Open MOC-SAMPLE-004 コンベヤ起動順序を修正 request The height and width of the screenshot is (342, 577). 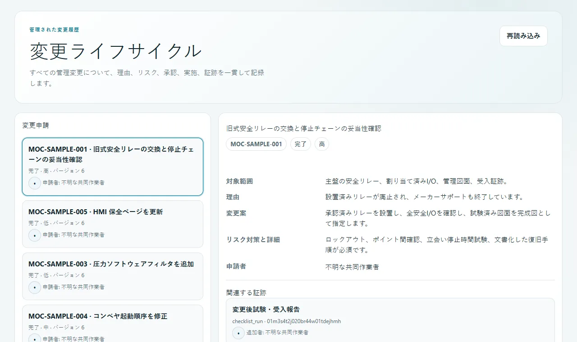tap(113, 324)
